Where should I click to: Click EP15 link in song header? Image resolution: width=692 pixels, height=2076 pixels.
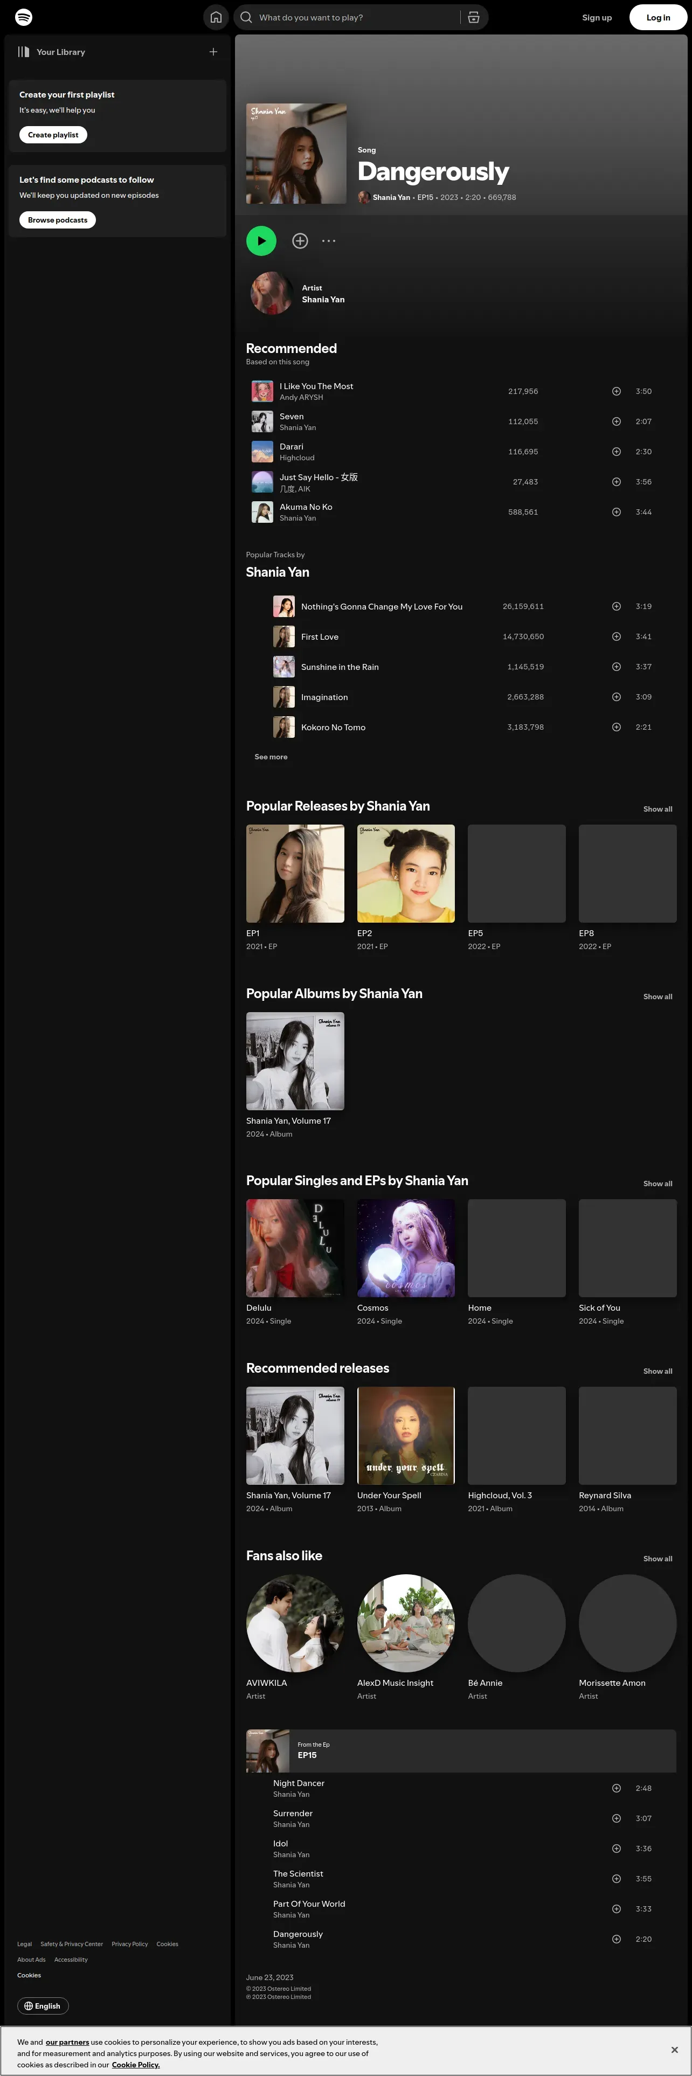425,197
